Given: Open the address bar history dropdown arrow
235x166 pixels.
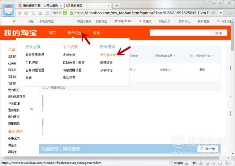Looking at the screenshot, I should (221, 13).
